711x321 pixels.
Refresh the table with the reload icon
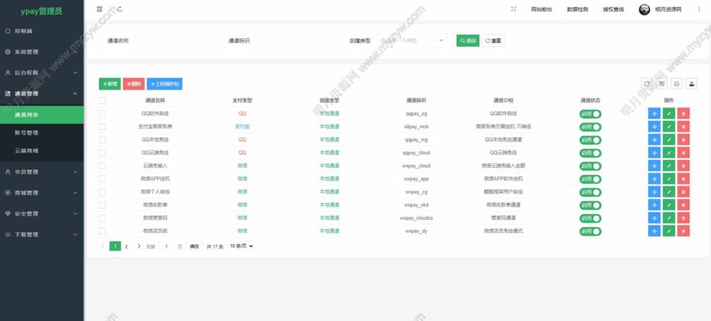coord(646,83)
